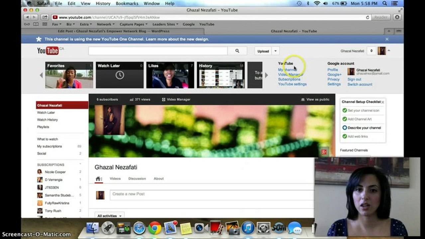Slide playlists carousel right with arrow

tap(266, 75)
